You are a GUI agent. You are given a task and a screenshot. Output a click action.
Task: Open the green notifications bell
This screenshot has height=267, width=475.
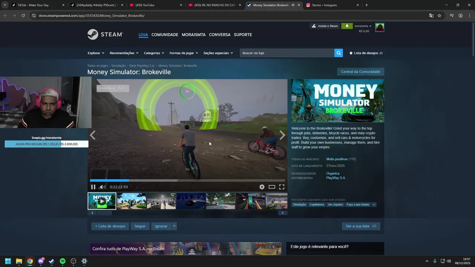tap(347, 26)
